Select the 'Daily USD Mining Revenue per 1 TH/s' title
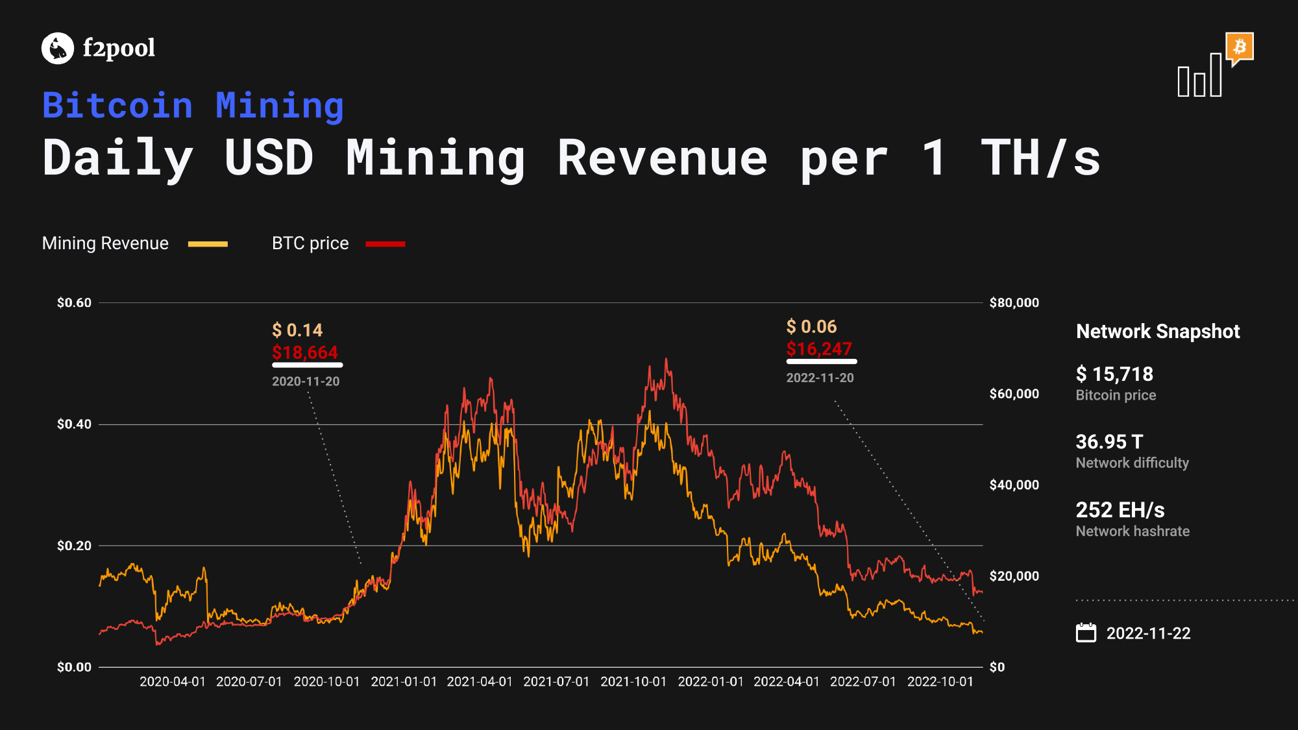The image size is (1298, 730). [x=571, y=158]
